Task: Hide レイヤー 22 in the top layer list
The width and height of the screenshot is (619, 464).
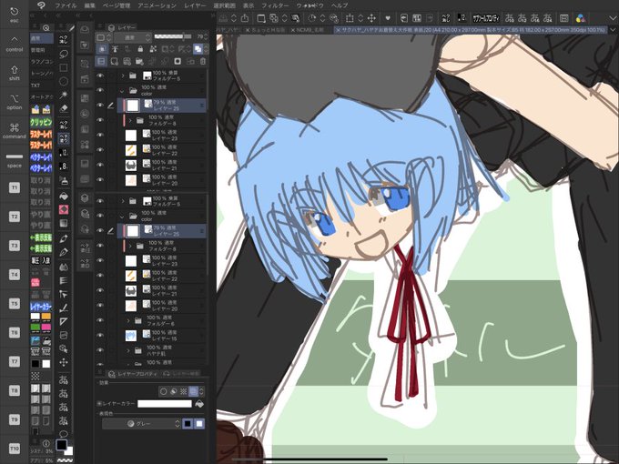Action: [x=100, y=150]
